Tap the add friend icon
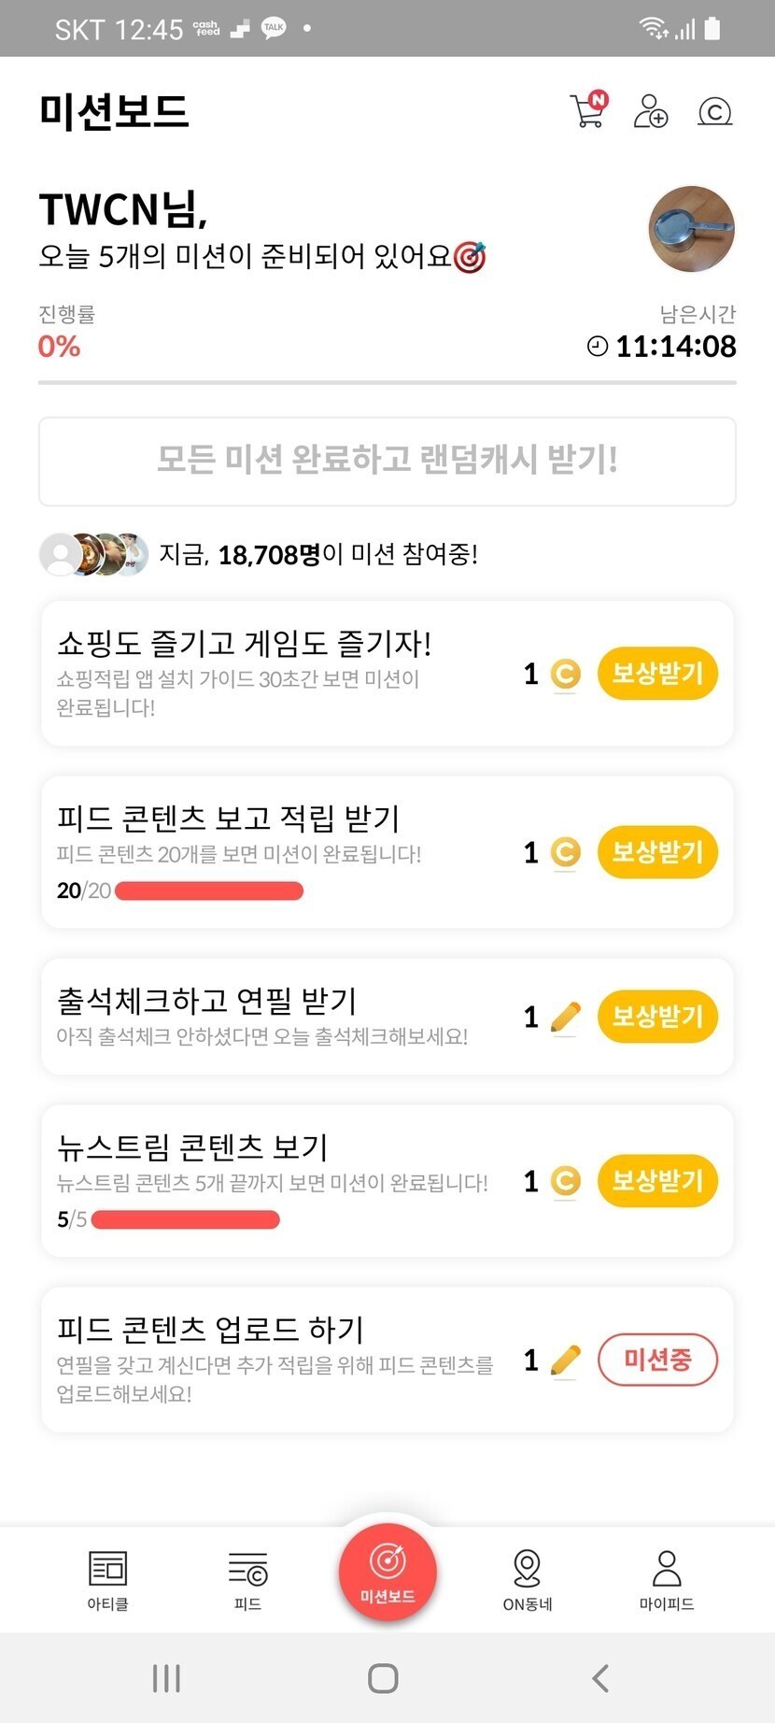 click(650, 111)
